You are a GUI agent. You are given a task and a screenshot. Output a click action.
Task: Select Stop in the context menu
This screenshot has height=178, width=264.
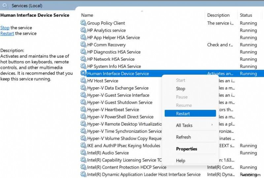pos(181,89)
